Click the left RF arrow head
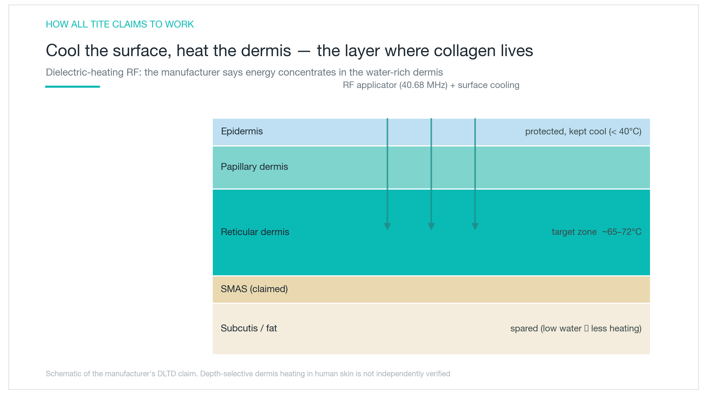 pyautogui.click(x=387, y=226)
